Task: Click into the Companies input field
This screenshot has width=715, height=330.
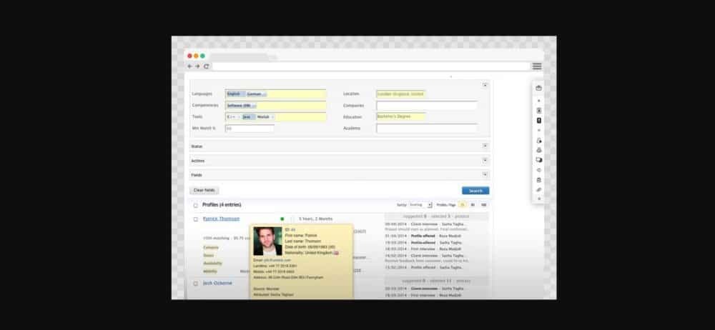Action: pyautogui.click(x=426, y=105)
